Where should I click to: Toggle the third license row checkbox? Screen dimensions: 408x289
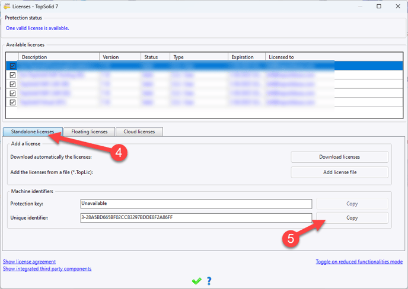(12, 84)
